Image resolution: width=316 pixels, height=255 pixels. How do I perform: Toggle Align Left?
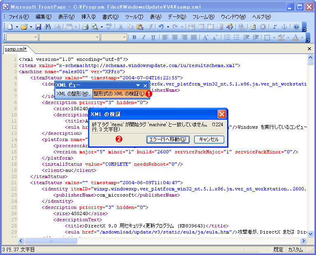165,37
